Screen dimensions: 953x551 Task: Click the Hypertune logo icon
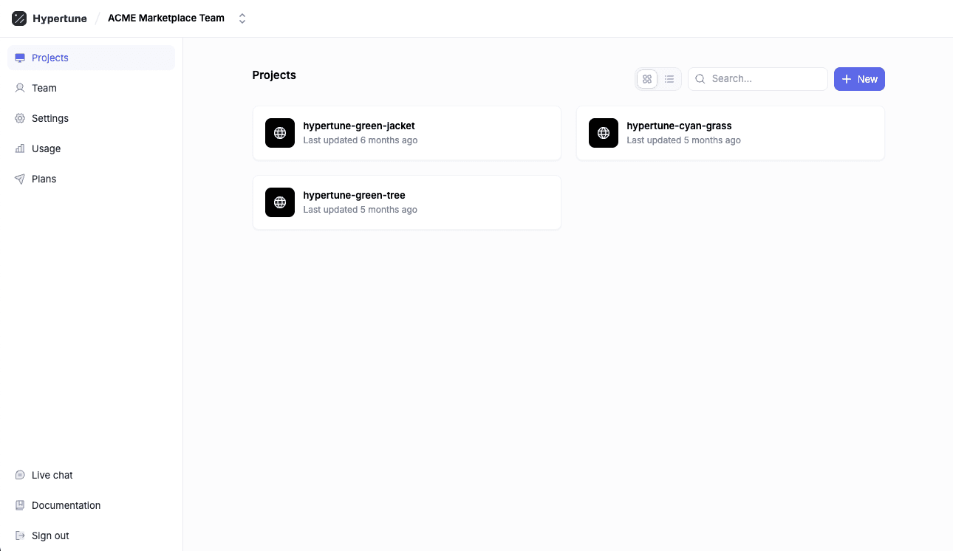coord(19,18)
